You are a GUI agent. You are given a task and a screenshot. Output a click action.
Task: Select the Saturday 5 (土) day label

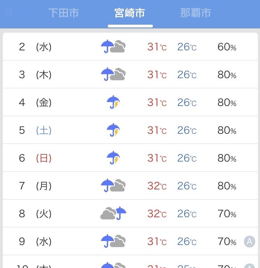[44, 130]
